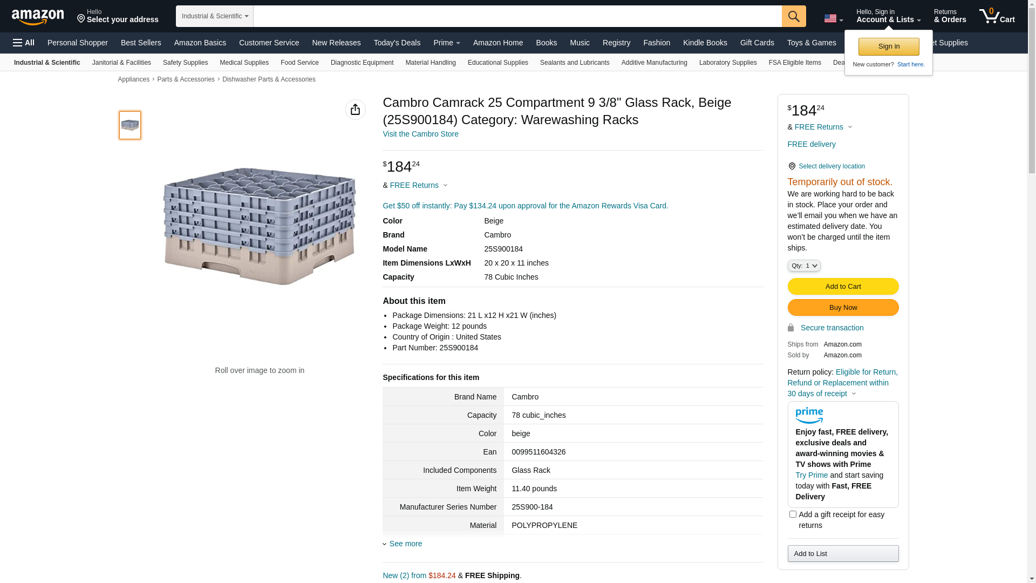This screenshot has height=583, width=1036.
Task: Visit the Cambro Store link
Action: 420,134
